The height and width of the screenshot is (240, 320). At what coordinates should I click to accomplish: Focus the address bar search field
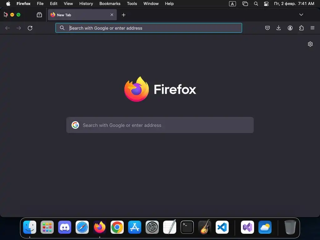point(148,28)
